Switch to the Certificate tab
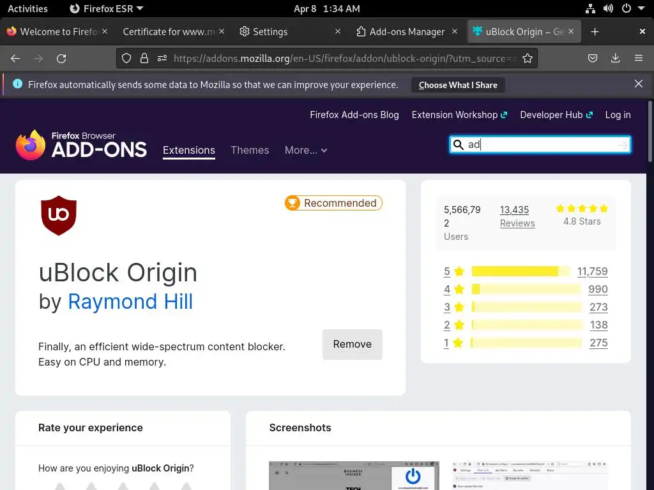 169,32
